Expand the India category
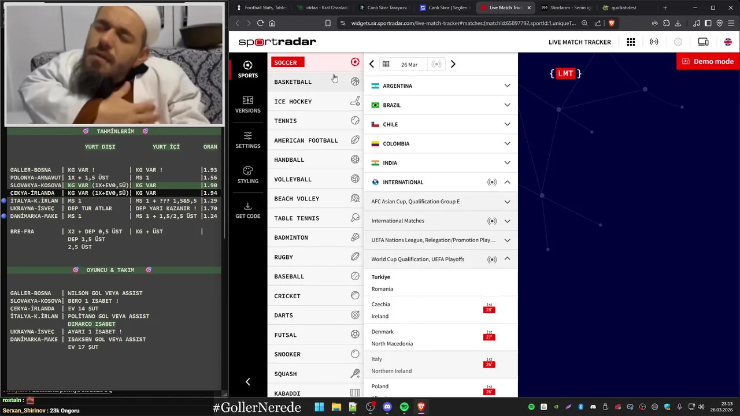The height and width of the screenshot is (416, 740). [441, 163]
